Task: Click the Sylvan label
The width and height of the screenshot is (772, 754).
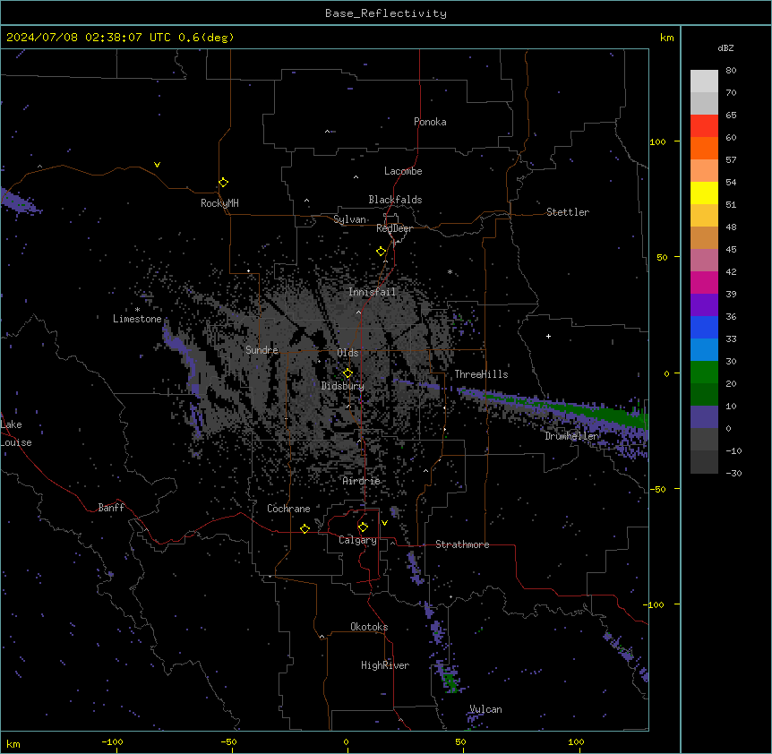Action: coord(349,219)
